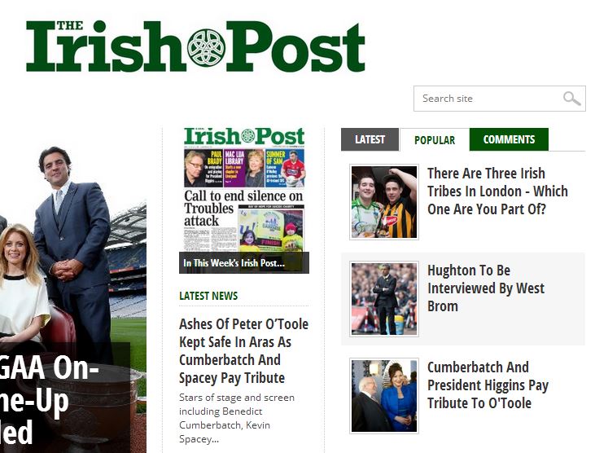The height and width of the screenshot is (453, 595).
Task: Open Hughton To Be Interviewed headline
Action: pos(486,288)
